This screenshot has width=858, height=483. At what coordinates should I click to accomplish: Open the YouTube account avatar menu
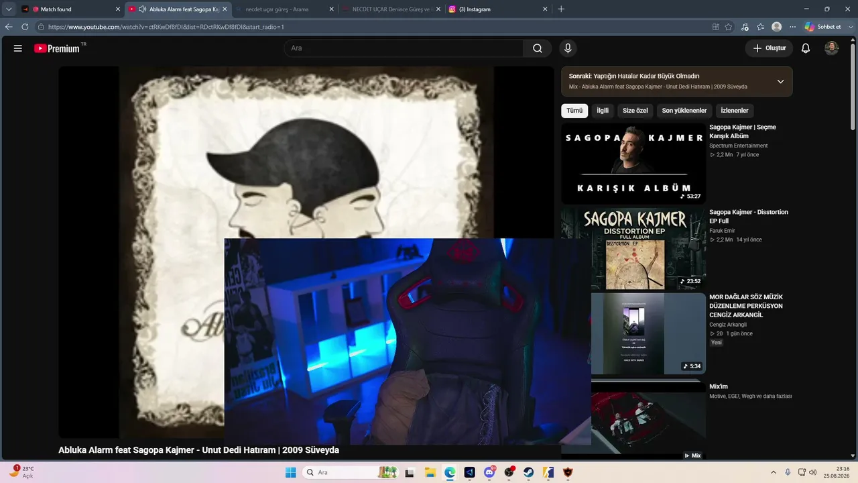831,48
